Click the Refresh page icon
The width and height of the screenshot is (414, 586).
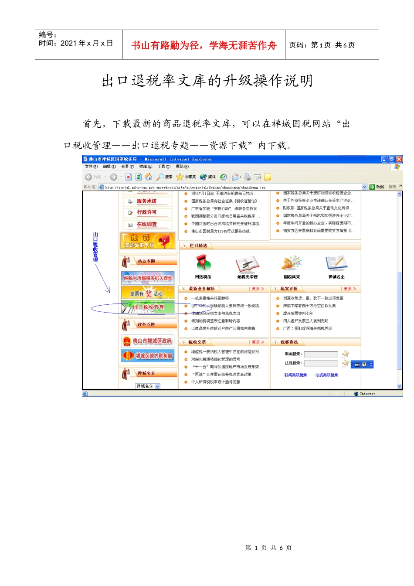click(139, 177)
